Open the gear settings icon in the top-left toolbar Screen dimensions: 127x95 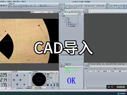coord(1,6)
